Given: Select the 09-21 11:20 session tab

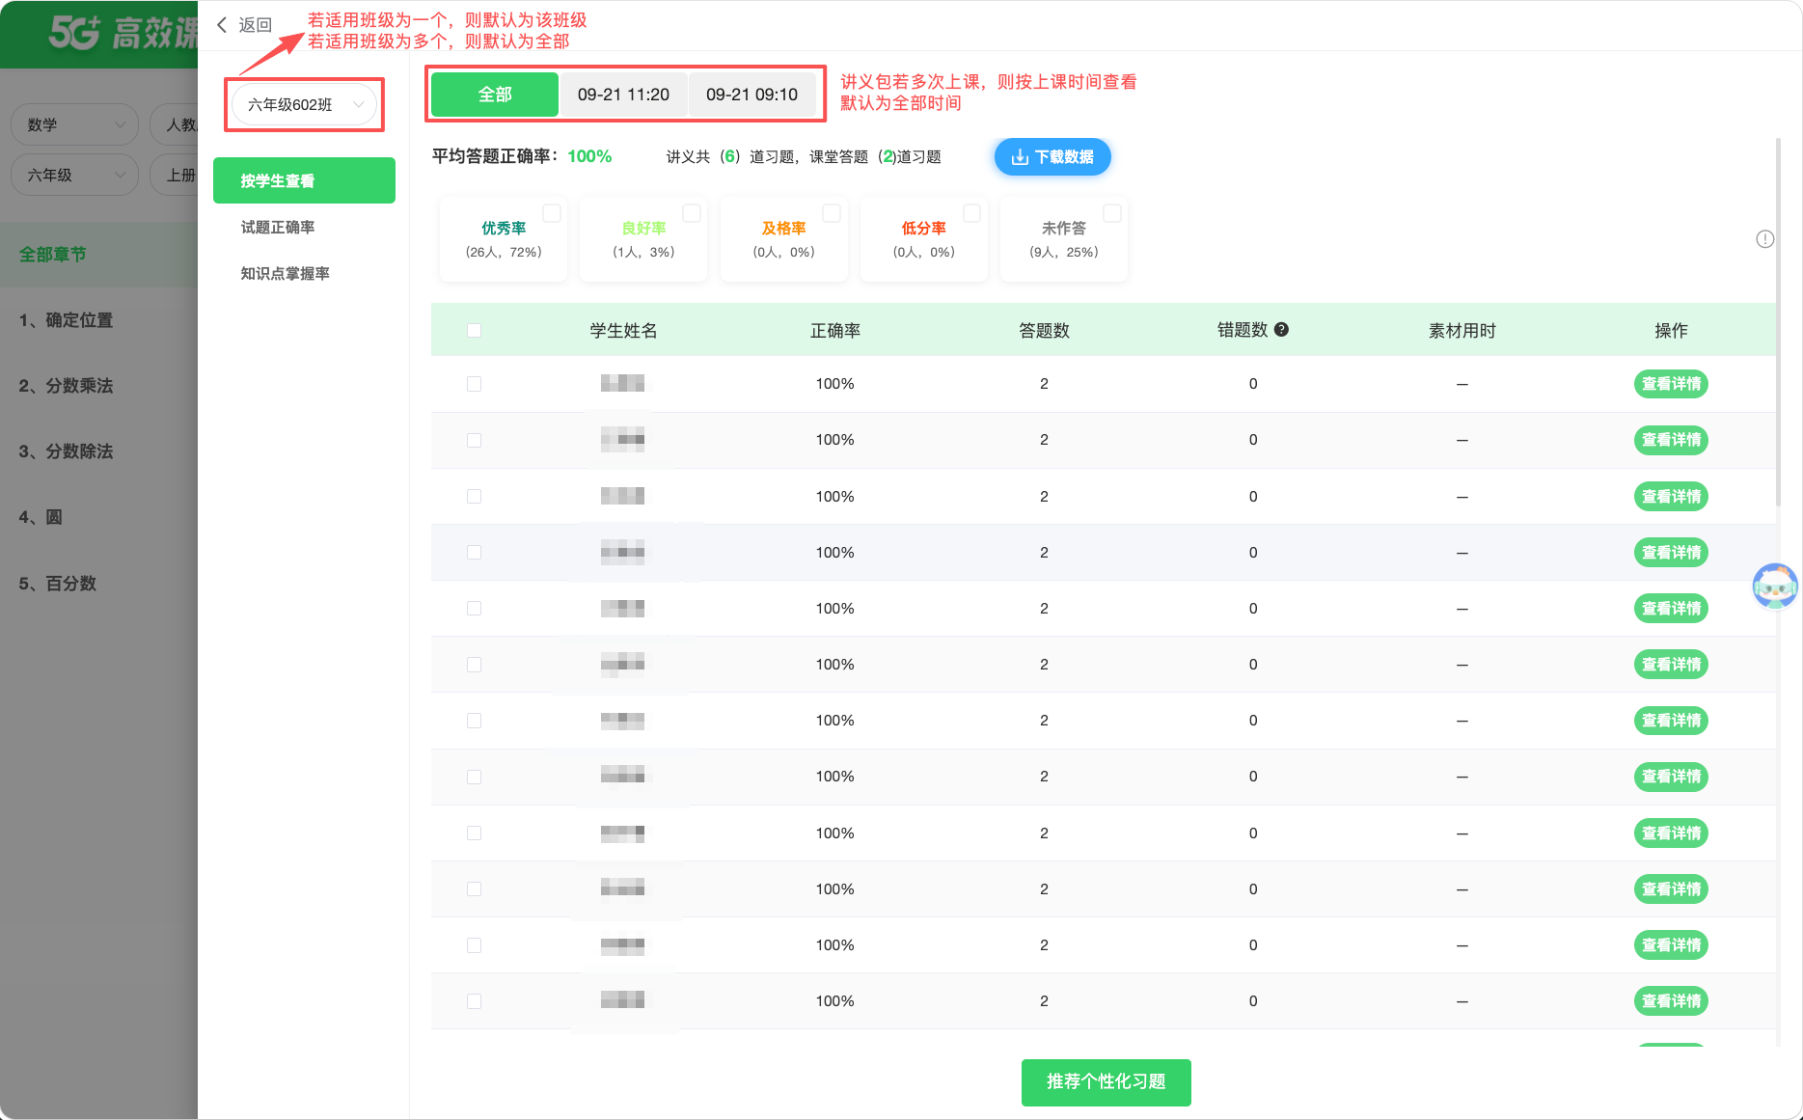Looking at the screenshot, I should click(623, 95).
